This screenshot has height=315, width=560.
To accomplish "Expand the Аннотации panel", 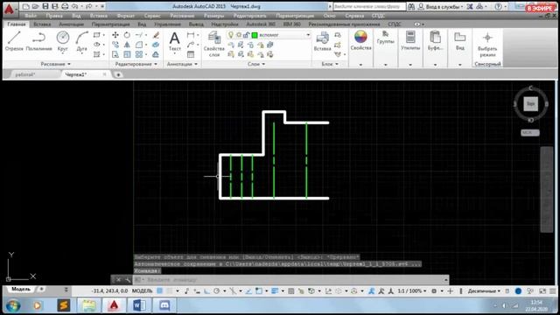I will click(182, 64).
